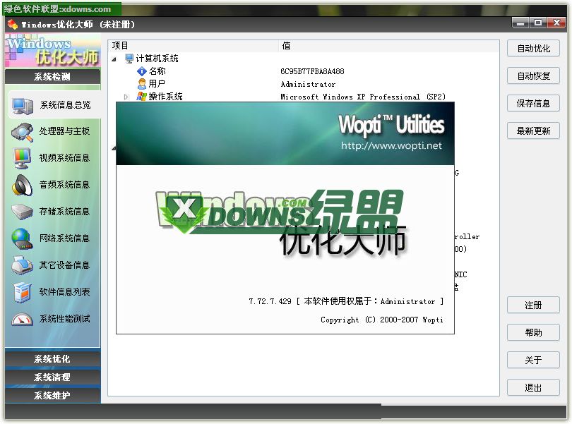
Task: Collapse the 计算机系统 tree node
Action: (x=114, y=59)
